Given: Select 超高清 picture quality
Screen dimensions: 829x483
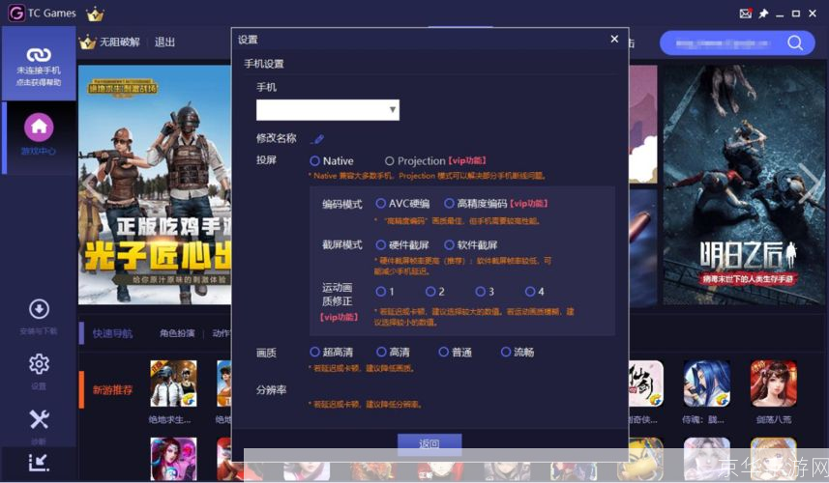Looking at the screenshot, I should click(x=315, y=352).
